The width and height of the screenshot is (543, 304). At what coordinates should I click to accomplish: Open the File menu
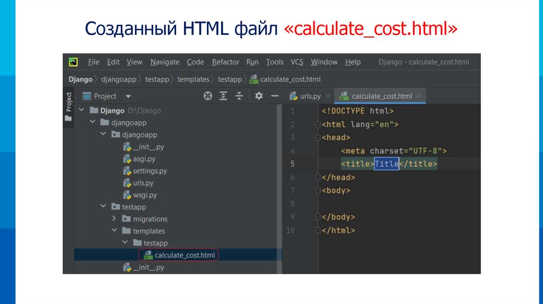93,62
